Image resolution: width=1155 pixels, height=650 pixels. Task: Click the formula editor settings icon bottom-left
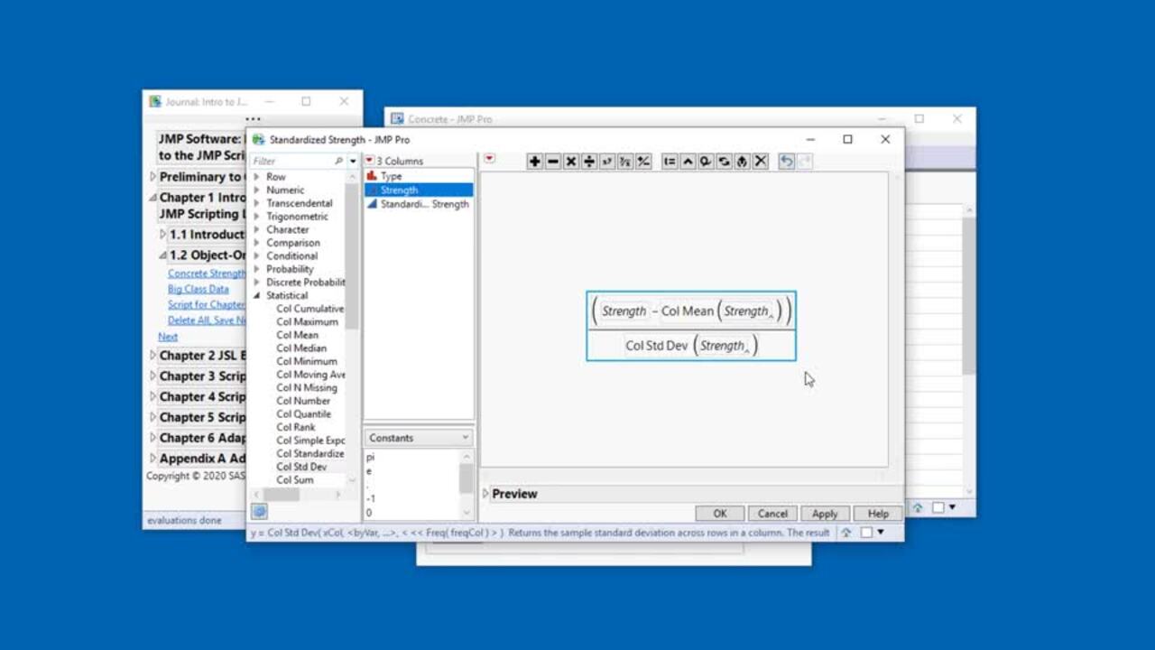(259, 512)
